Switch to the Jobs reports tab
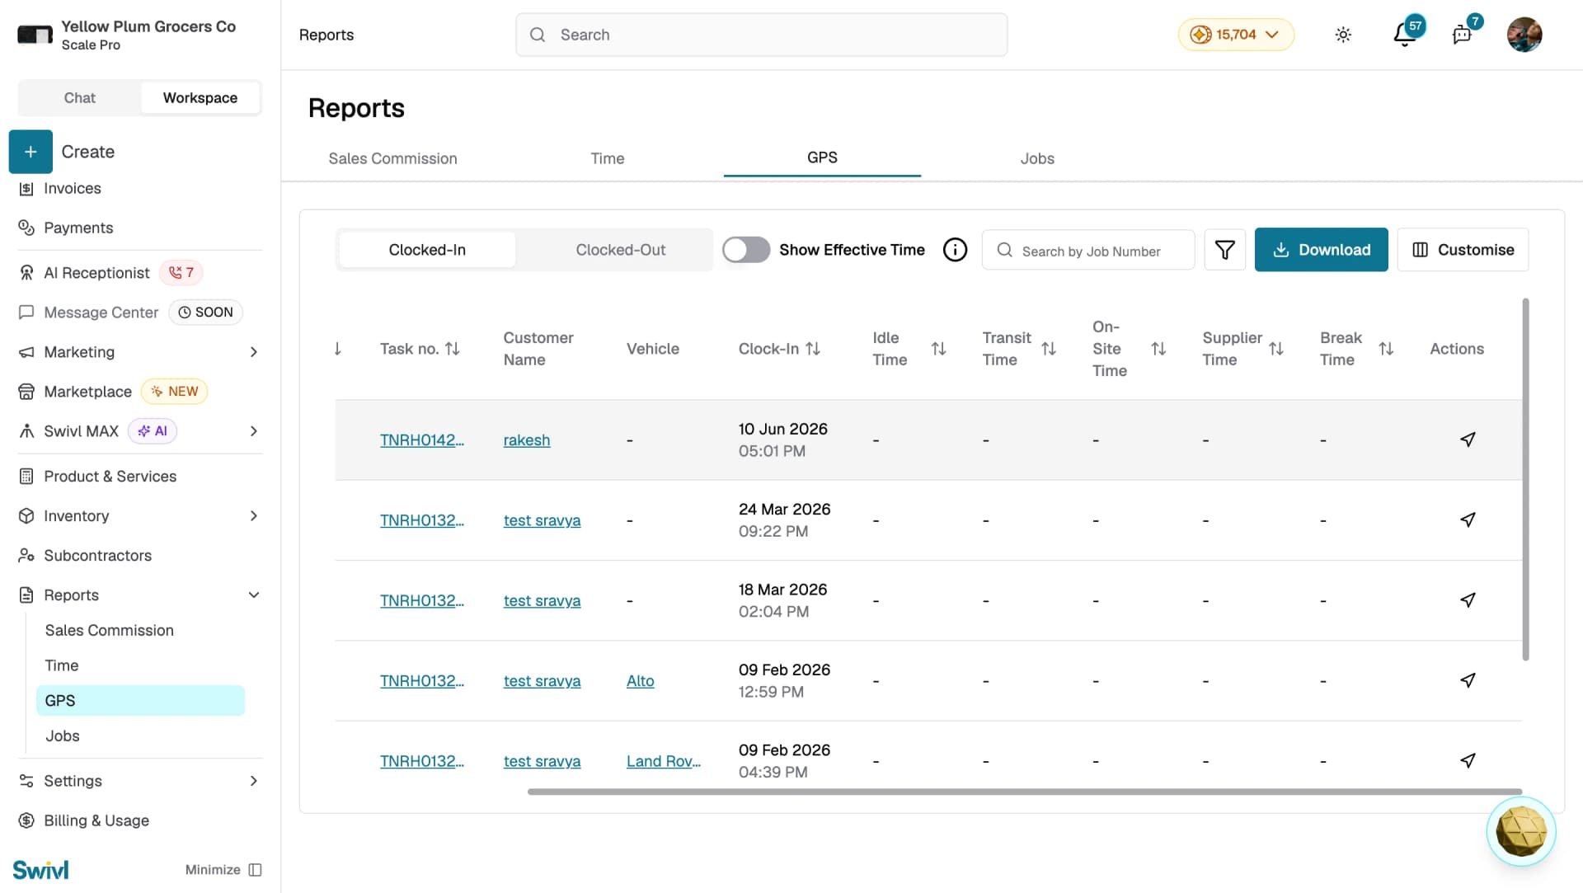Image resolution: width=1583 pixels, height=893 pixels. pyautogui.click(x=1037, y=158)
